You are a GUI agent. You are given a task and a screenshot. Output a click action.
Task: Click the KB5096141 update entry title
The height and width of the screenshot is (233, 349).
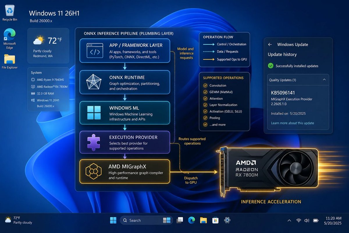click(x=283, y=93)
